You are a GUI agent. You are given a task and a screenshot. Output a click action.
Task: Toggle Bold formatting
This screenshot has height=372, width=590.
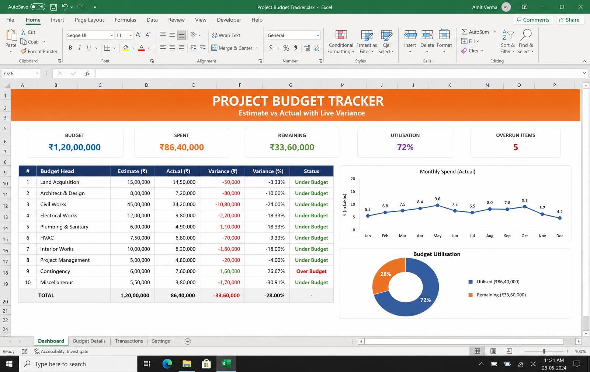click(x=70, y=48)
